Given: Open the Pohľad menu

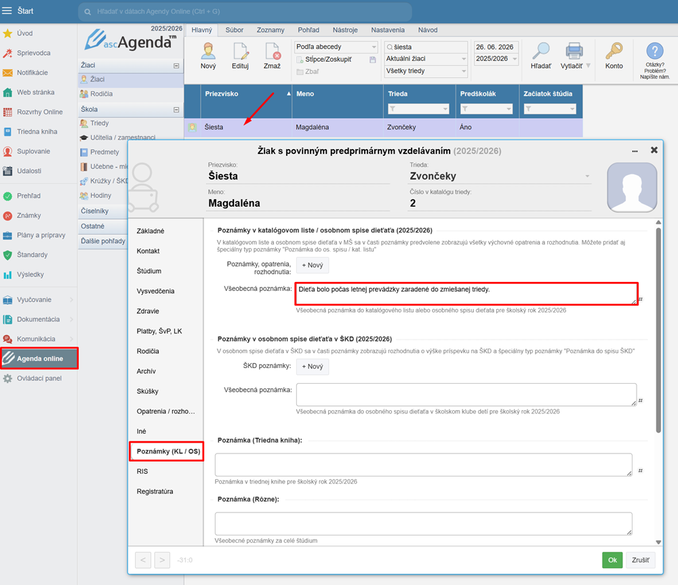Looking at the screenshot, I should (308, 30).
